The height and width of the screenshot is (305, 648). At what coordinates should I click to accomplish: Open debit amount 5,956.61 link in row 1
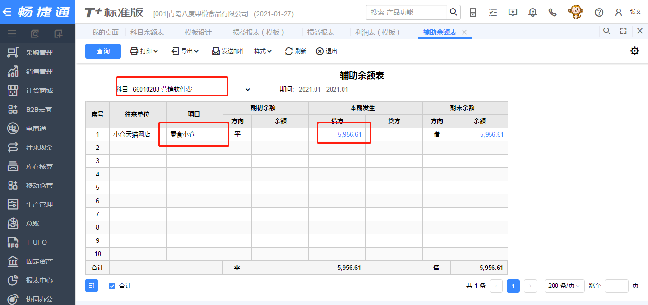tap(350, 134)
